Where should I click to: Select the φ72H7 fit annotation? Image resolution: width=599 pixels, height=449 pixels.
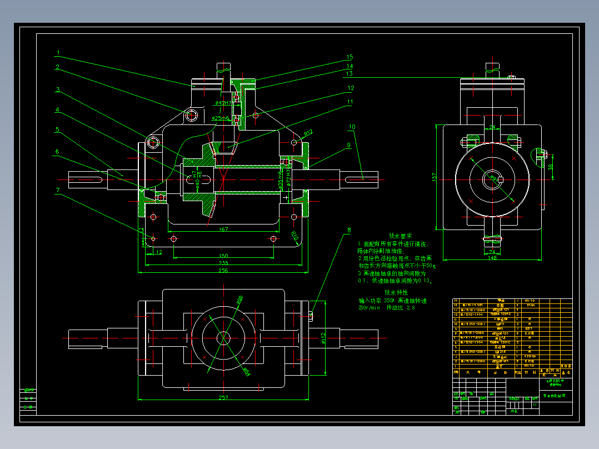289,178
